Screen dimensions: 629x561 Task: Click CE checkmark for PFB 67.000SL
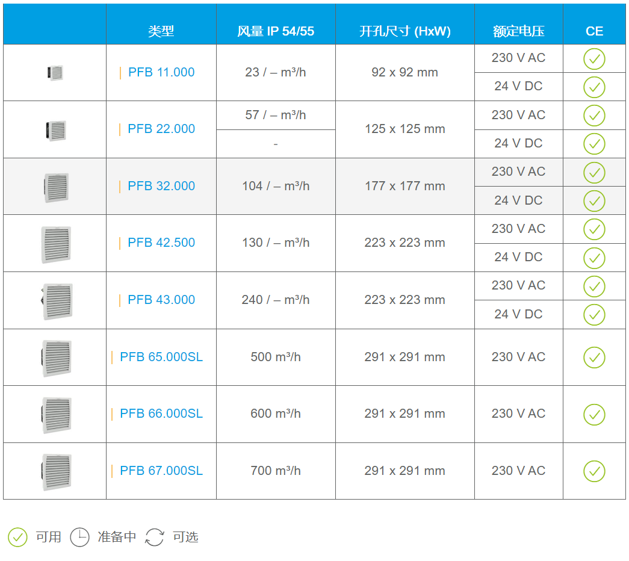[594, 471]
